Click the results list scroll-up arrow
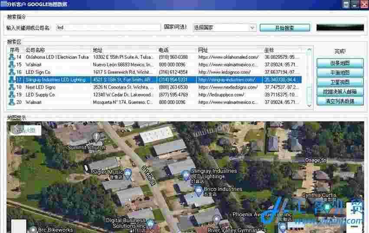The width and height of the screenshot is (369, 233). click(309, 50)
